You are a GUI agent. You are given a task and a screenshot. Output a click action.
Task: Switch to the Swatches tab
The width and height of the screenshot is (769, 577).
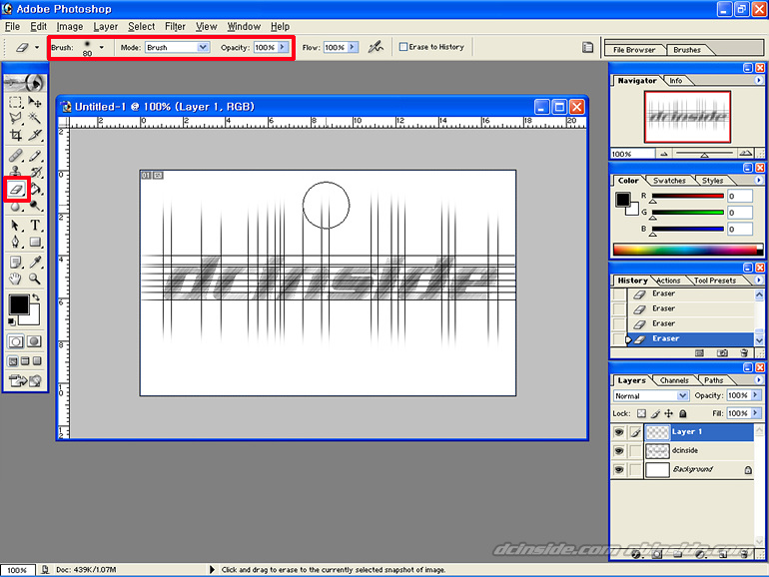[669, 181]
